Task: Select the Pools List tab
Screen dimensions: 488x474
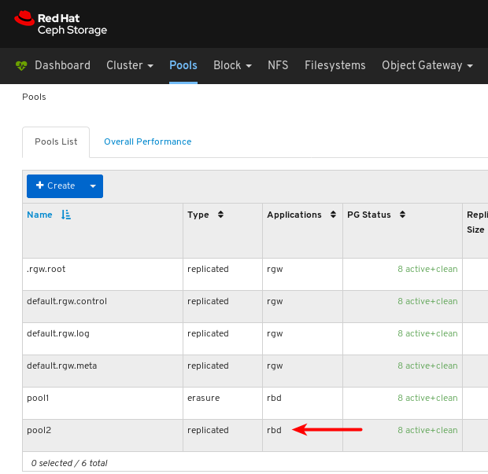Action: pos(56,141)
